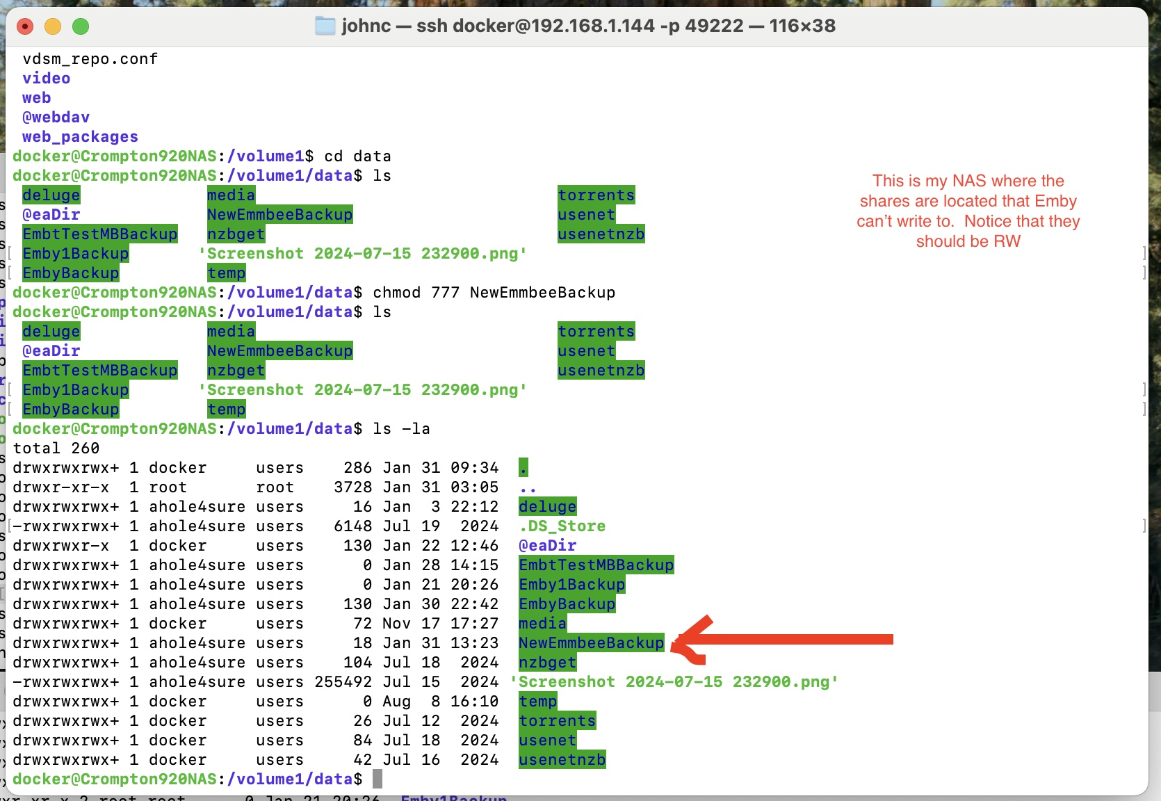
Task: Zoom the Terminal window with the green button
Action: pyautogui.click(x=81, y=26)
